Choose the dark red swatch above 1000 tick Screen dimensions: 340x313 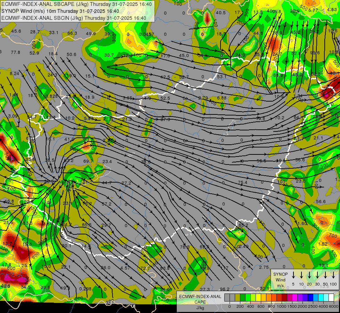284,297
